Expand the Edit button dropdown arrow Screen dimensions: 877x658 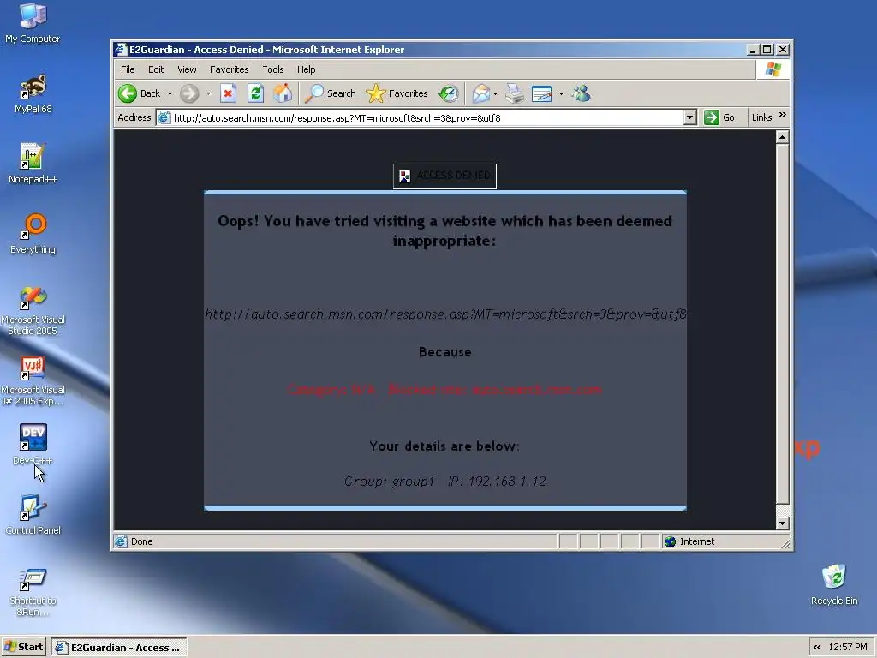point(561,93)
